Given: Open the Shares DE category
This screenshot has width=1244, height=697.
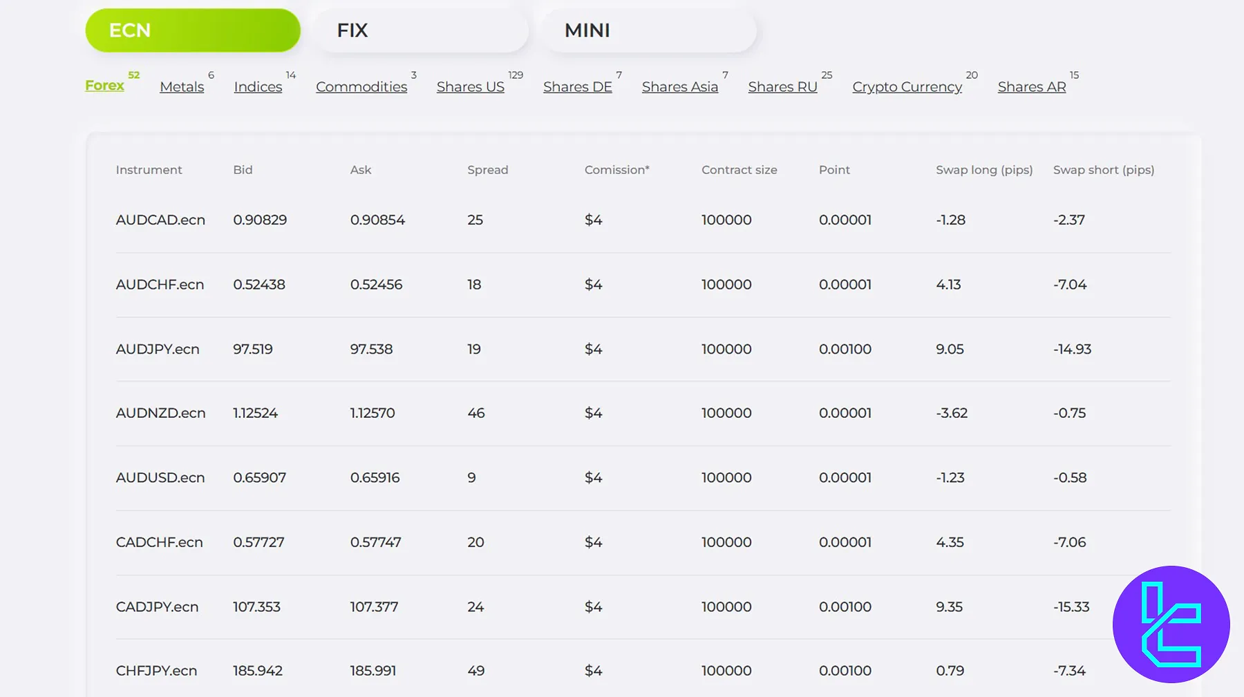Looking at the screenshot, I should coord(578,87).
